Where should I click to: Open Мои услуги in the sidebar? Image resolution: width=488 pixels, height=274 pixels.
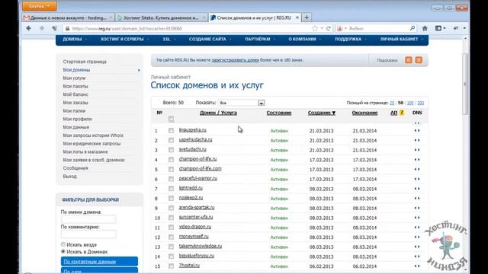click(74, 78)
